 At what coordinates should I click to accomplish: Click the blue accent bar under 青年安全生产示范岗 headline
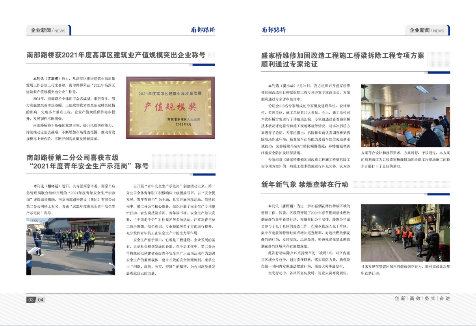point(204,174)
